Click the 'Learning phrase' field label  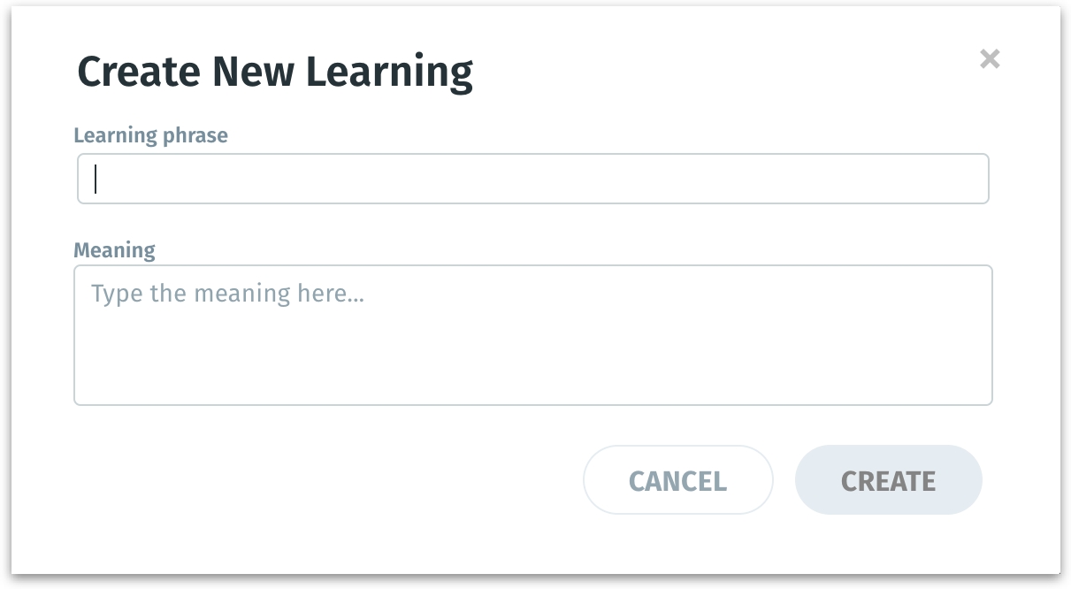coord(150,135)
